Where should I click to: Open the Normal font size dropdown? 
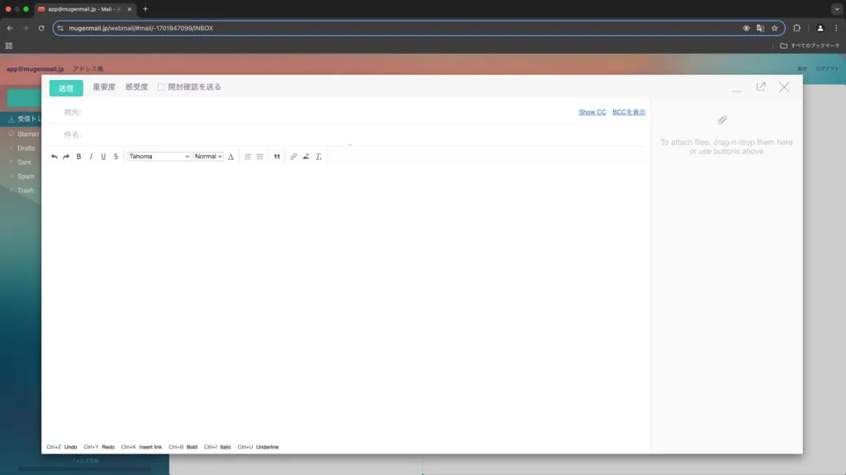[208, 157]
